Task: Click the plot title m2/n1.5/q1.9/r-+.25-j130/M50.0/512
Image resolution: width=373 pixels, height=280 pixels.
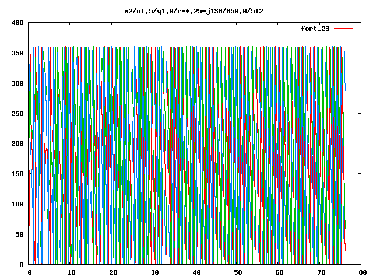Action: point(194,11)
